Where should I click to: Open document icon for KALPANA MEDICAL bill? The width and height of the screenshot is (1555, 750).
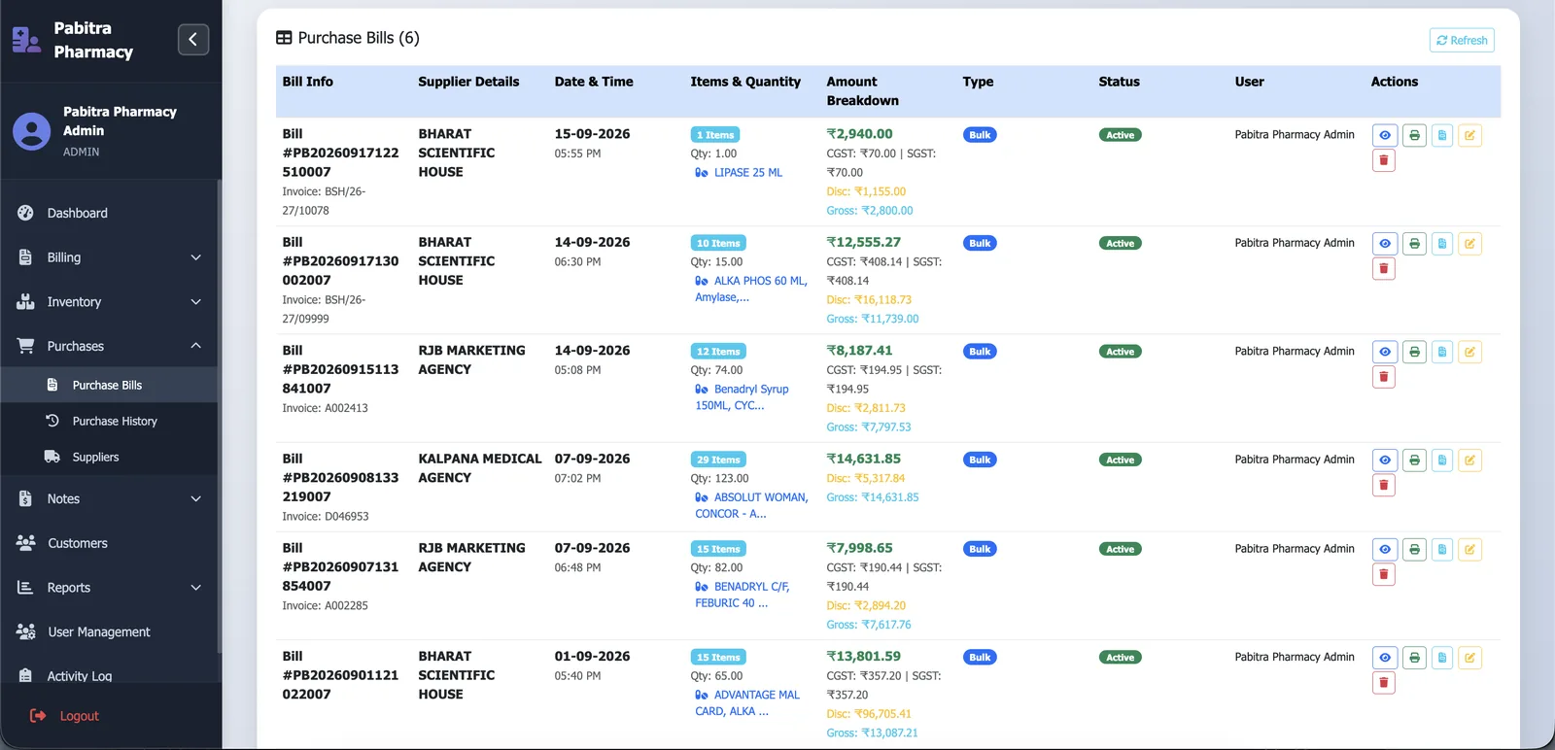pos(1442,460)
